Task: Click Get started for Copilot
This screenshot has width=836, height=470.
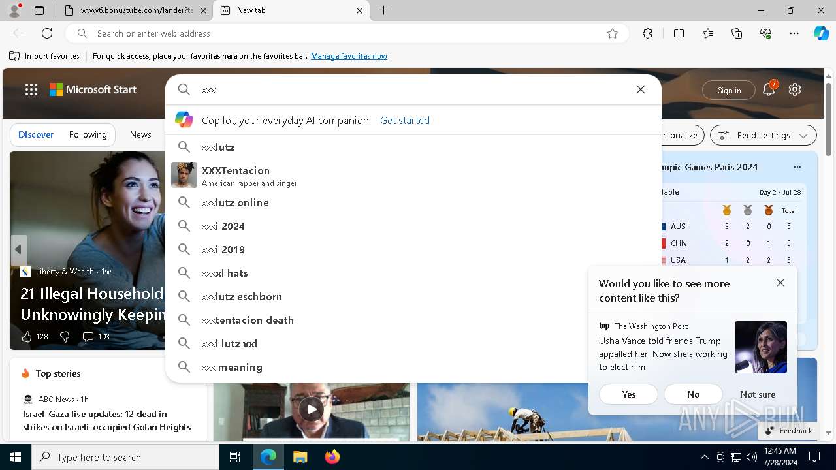Action: (x=405, y=120)
